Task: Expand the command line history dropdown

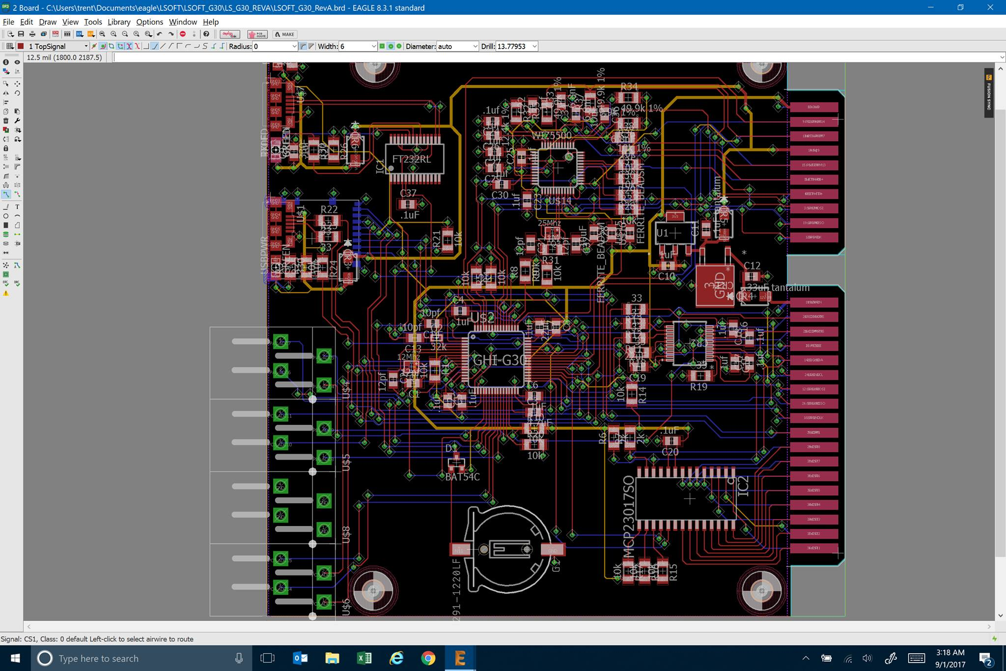Action: pos(1002,58)
